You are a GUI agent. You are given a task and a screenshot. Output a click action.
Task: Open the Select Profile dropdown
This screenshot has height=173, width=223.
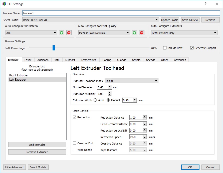pyautogui.click(x=90, y=20)
